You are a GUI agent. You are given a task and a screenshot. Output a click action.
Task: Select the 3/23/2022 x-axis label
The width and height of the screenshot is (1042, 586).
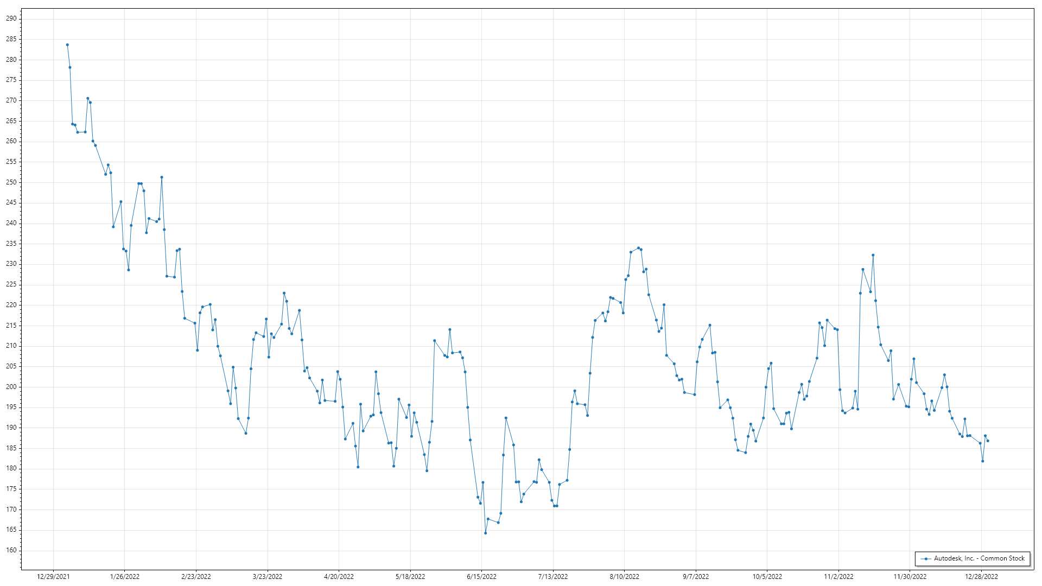[268, 577]
